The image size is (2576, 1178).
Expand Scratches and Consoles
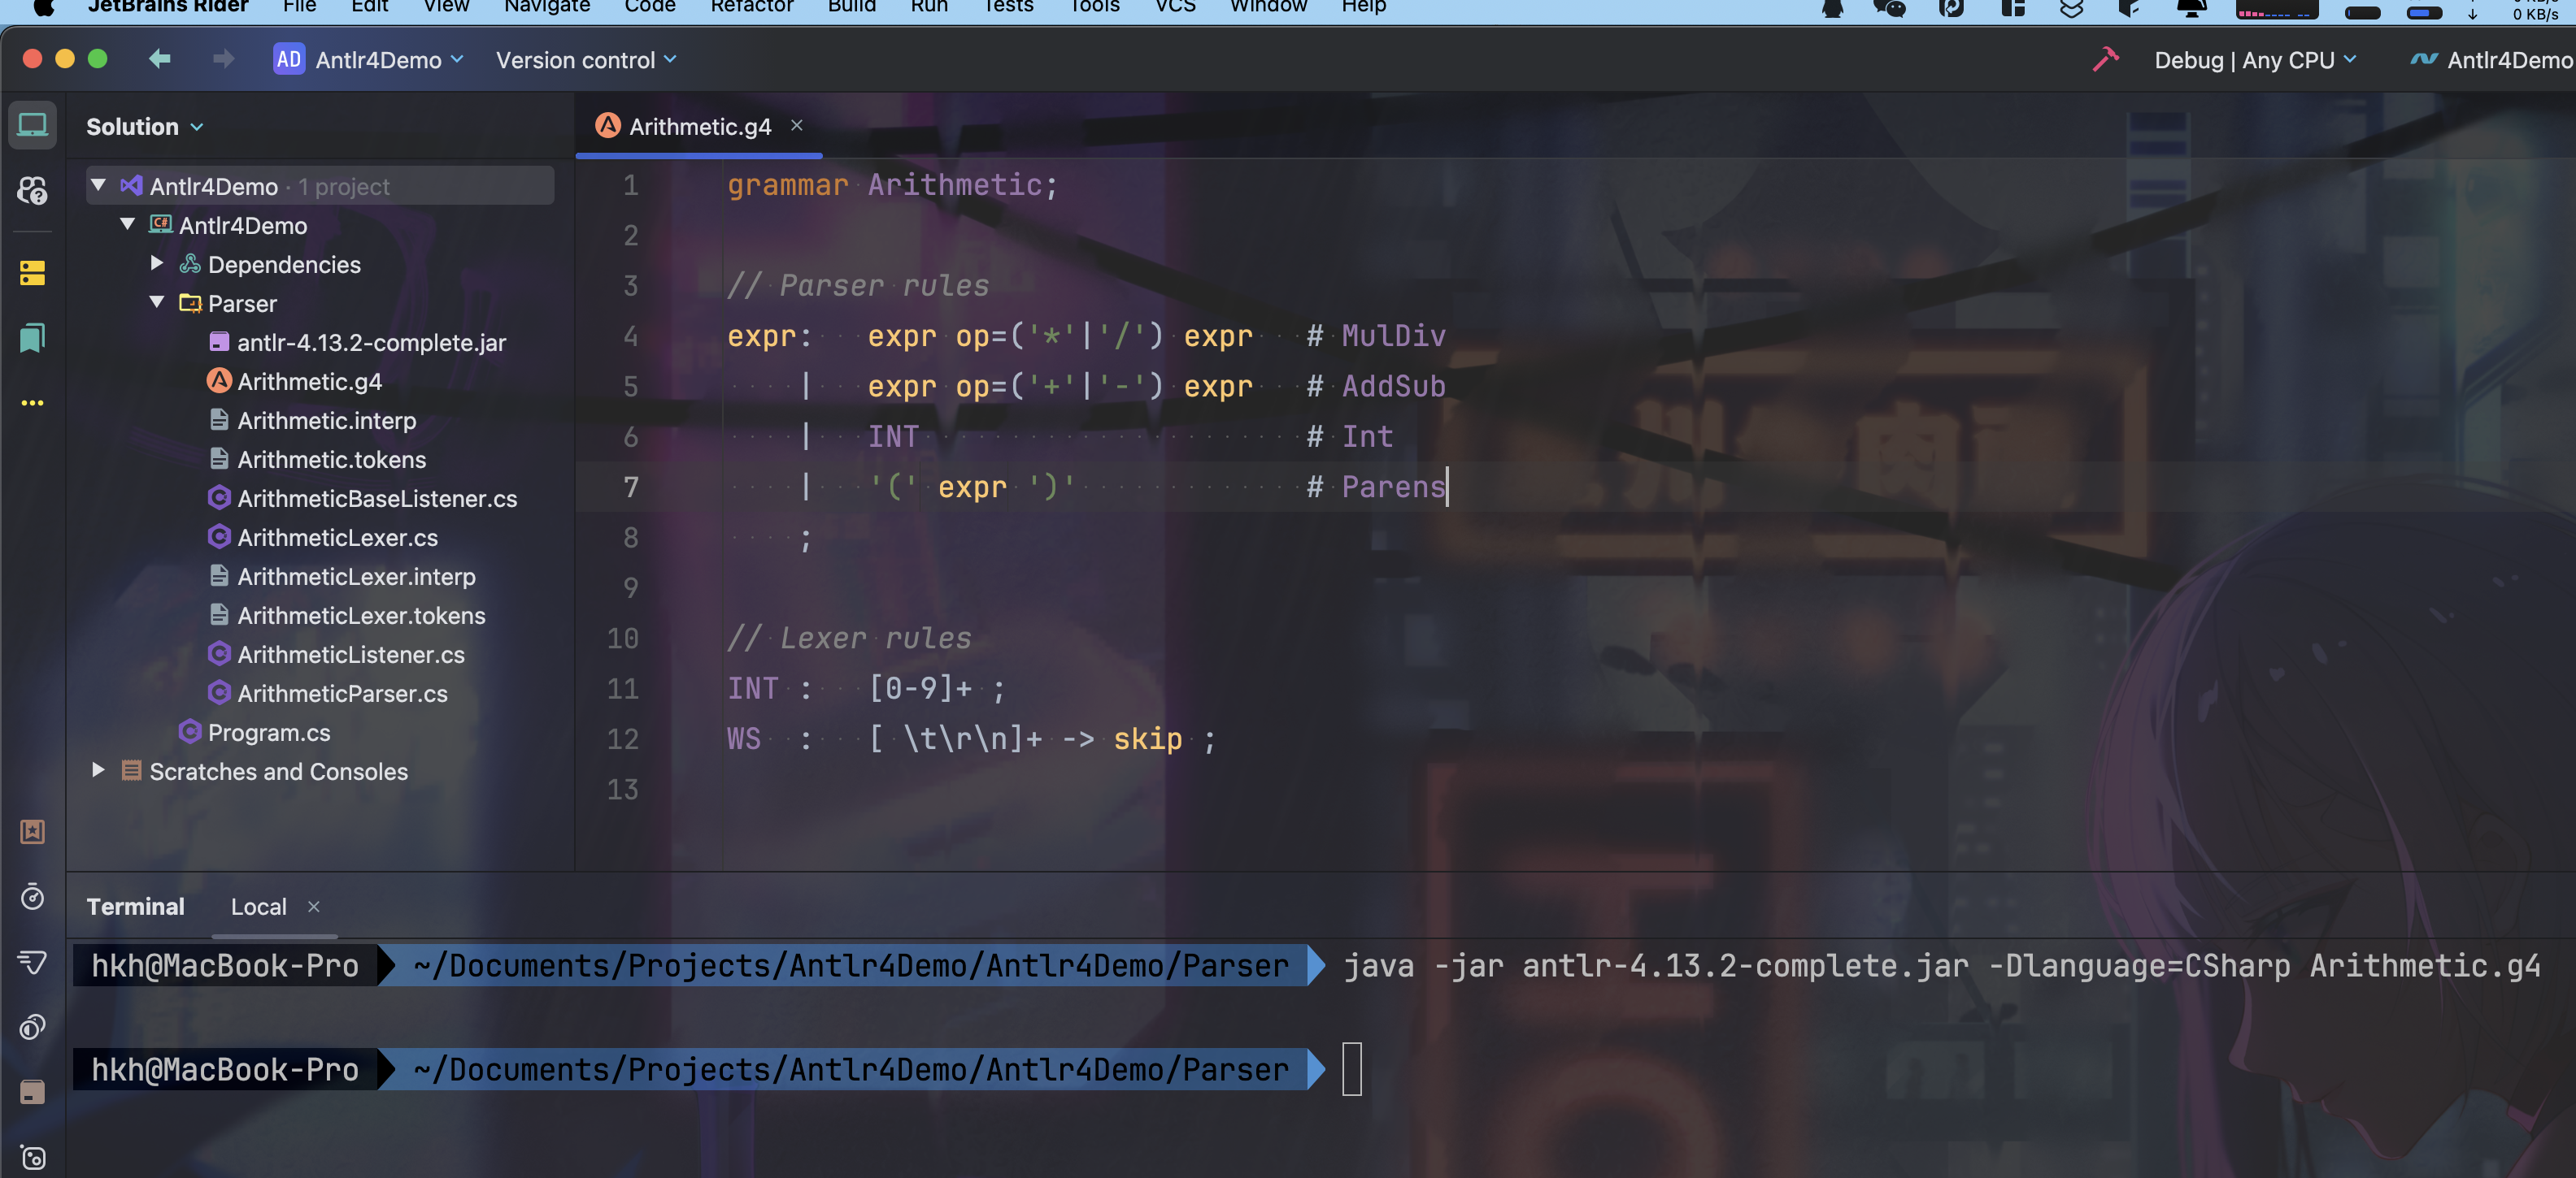[98, 770]
